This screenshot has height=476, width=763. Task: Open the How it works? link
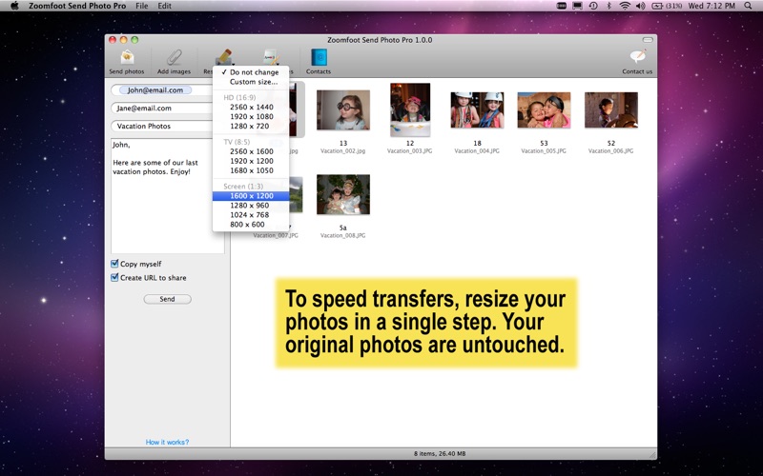(x=168, y=442)
